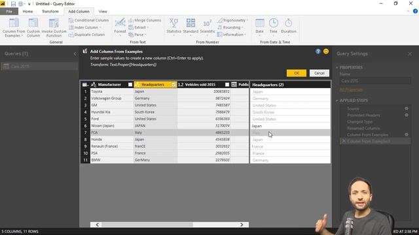The height and width of the screenshot is (235, 419).
Task: Click the Toyota cell
Action: 112,91
